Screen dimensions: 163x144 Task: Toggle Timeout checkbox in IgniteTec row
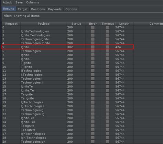[108, 118]
